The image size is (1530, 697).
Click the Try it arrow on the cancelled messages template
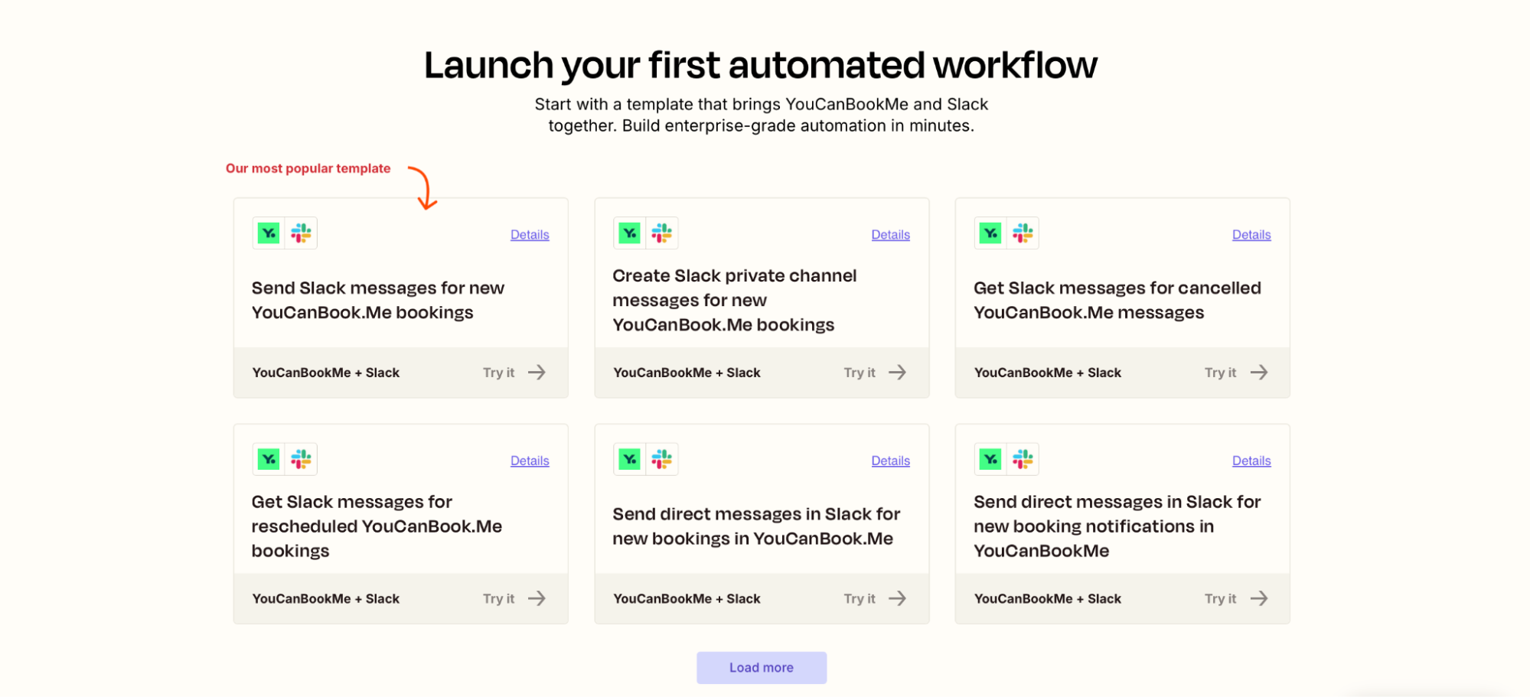(1259, 373)
